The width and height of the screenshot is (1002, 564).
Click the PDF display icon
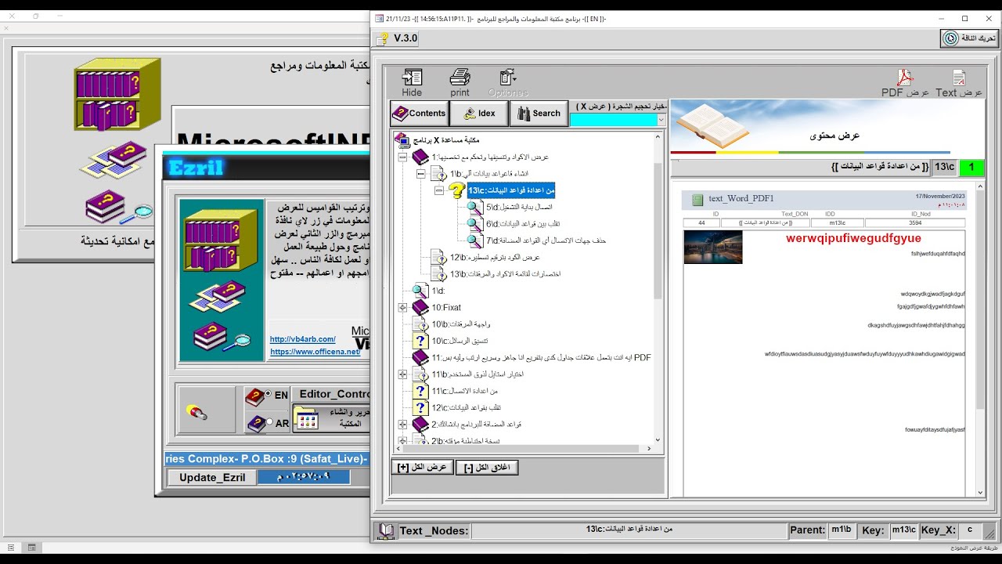point(905,78)
